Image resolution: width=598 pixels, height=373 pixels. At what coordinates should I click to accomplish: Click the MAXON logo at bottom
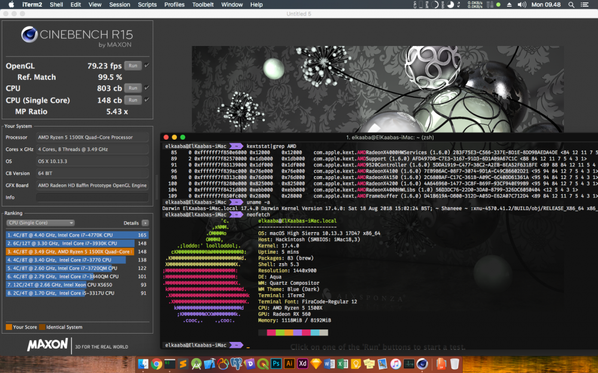tap(47, 345)
